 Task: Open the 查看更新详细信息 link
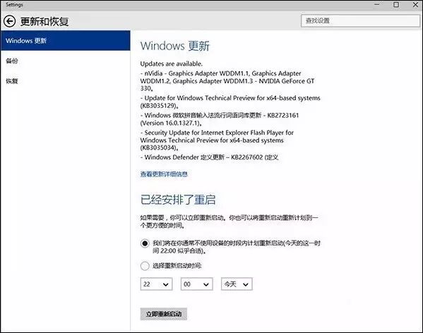click(164, 174)
